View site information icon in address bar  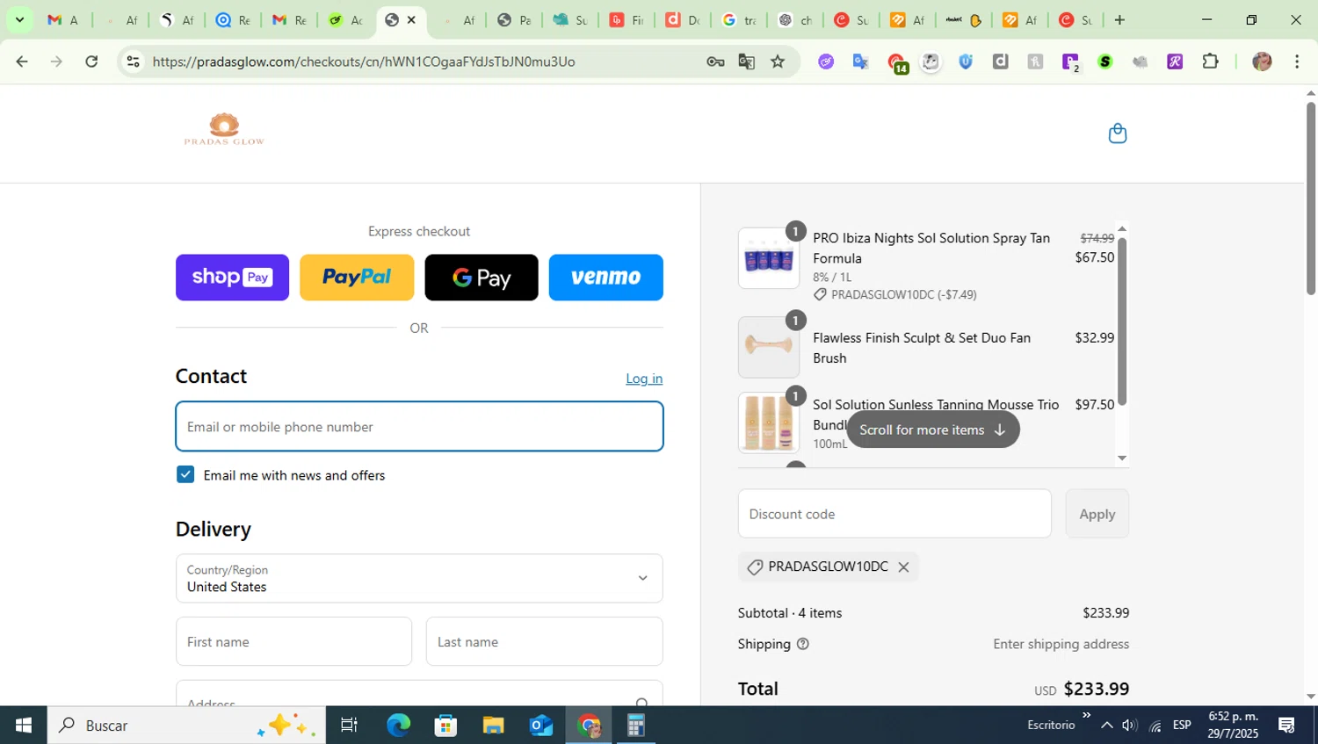(x=133, y=61)
